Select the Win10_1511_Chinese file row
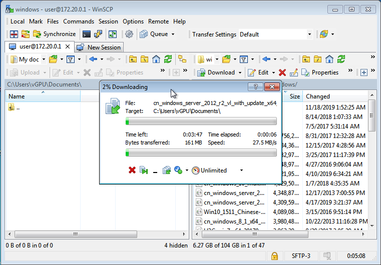 (x=281, y=212)
